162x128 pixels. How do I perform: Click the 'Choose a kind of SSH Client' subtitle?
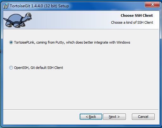[132, 22]
